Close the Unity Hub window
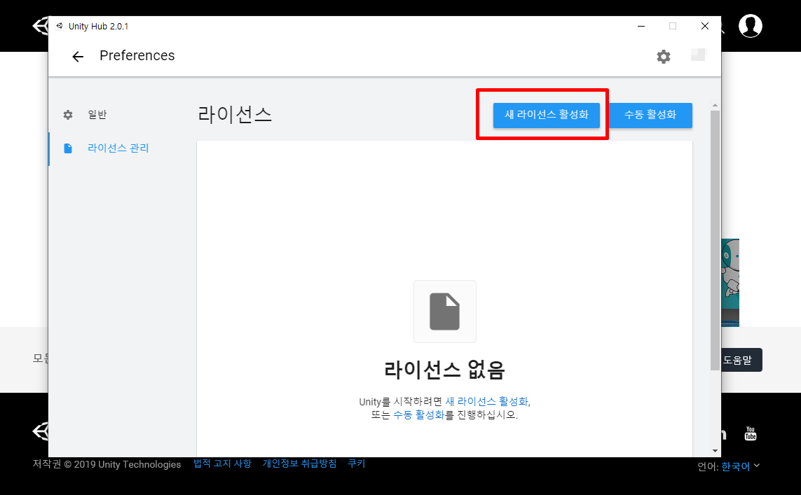 click(704, 26)
